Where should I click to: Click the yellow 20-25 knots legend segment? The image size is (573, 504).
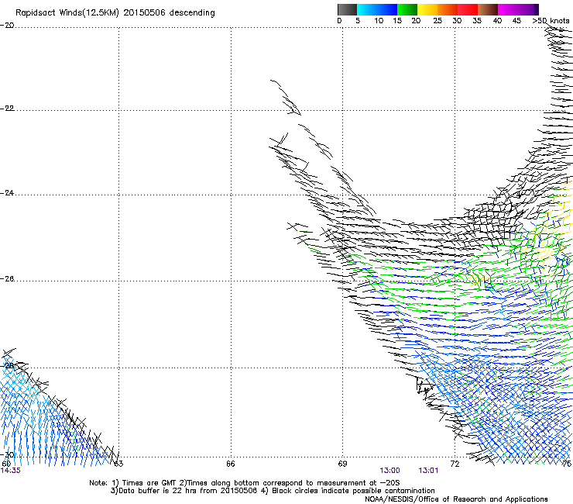(x=427, y=9)
